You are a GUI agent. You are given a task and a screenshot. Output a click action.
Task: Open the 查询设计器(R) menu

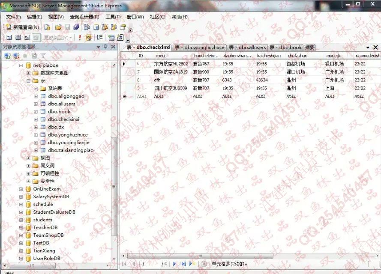[x=84, y=17]
